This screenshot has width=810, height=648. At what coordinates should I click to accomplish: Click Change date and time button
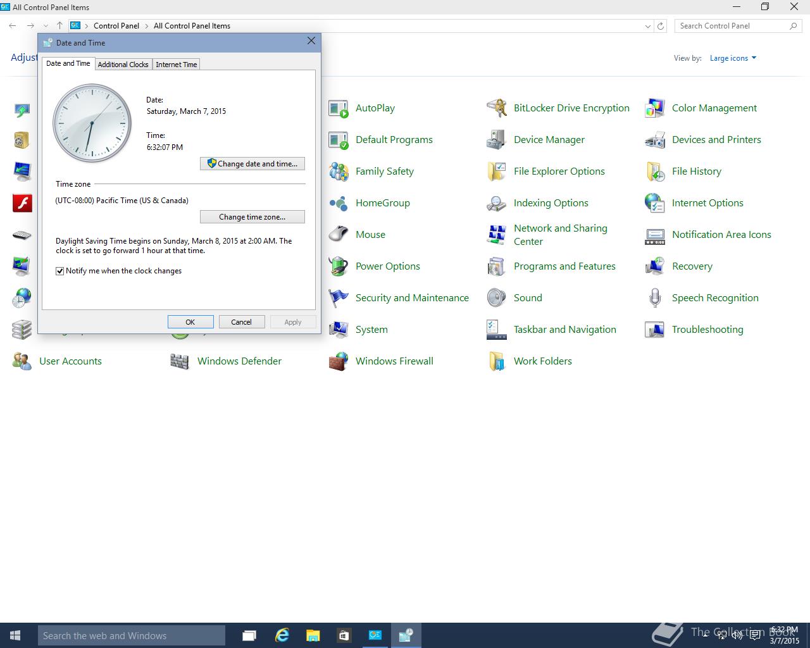click(x=252, y=163)
